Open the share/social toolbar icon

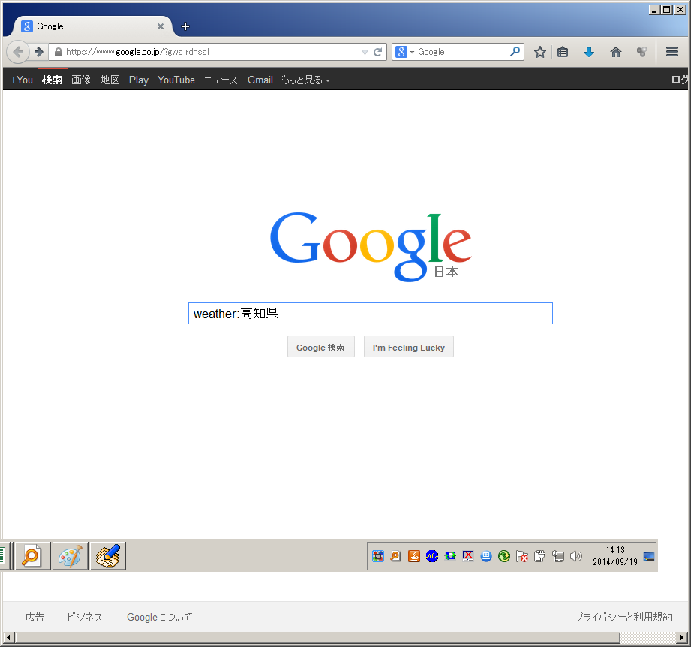641,52
